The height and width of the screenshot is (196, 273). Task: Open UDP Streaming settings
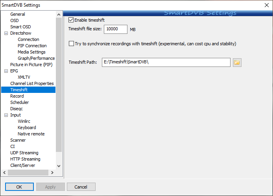click(x=24, y=153)
